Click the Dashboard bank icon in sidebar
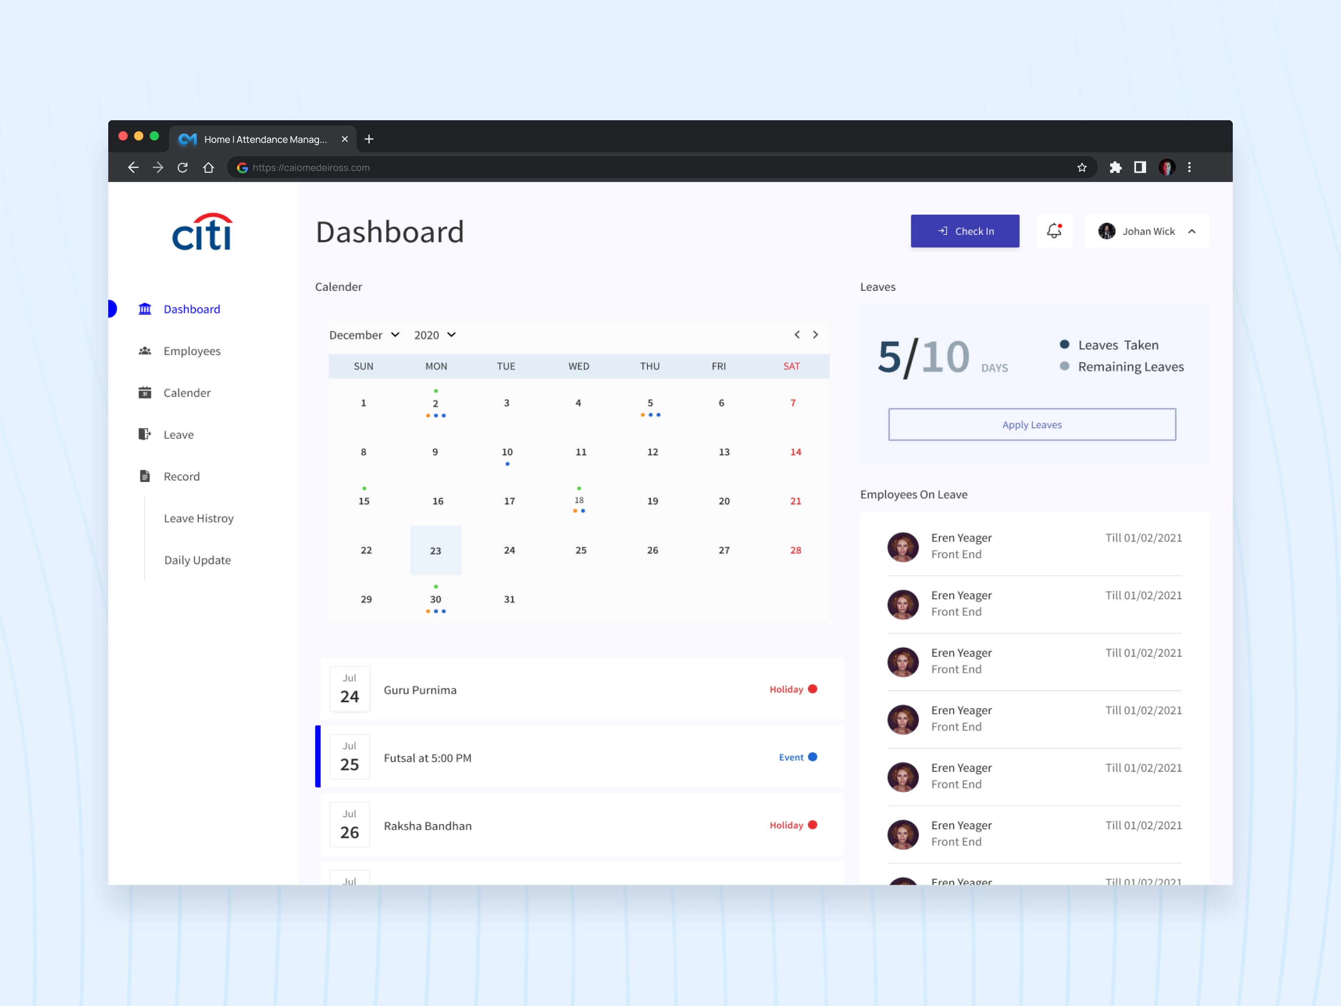1341x1006 pixels. click(145, 309)
